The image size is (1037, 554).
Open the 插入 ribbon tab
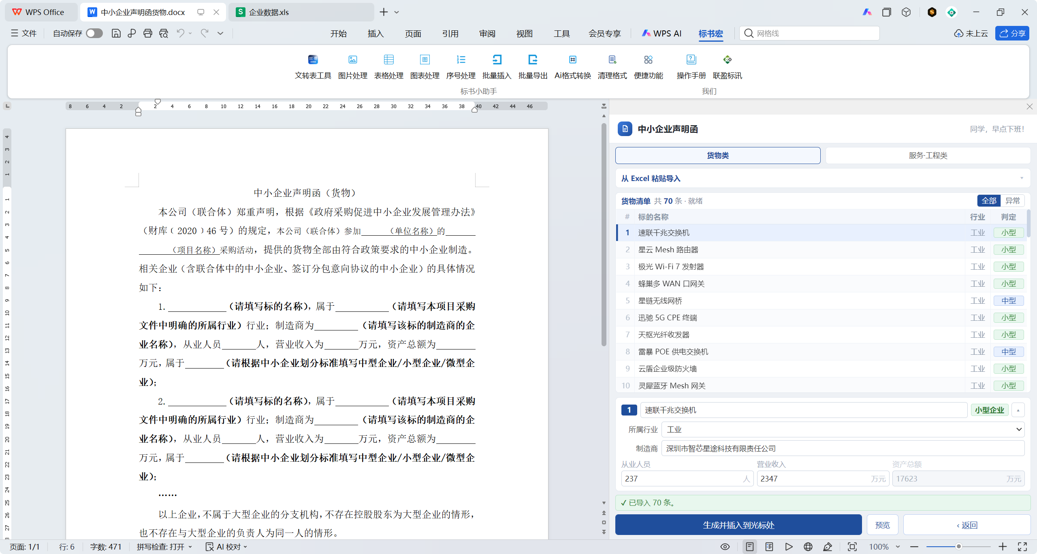pyautogui.click(x=376, y=34)
